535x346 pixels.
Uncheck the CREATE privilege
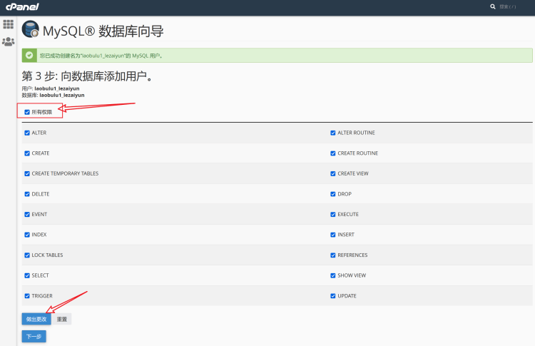click(27, 153)
